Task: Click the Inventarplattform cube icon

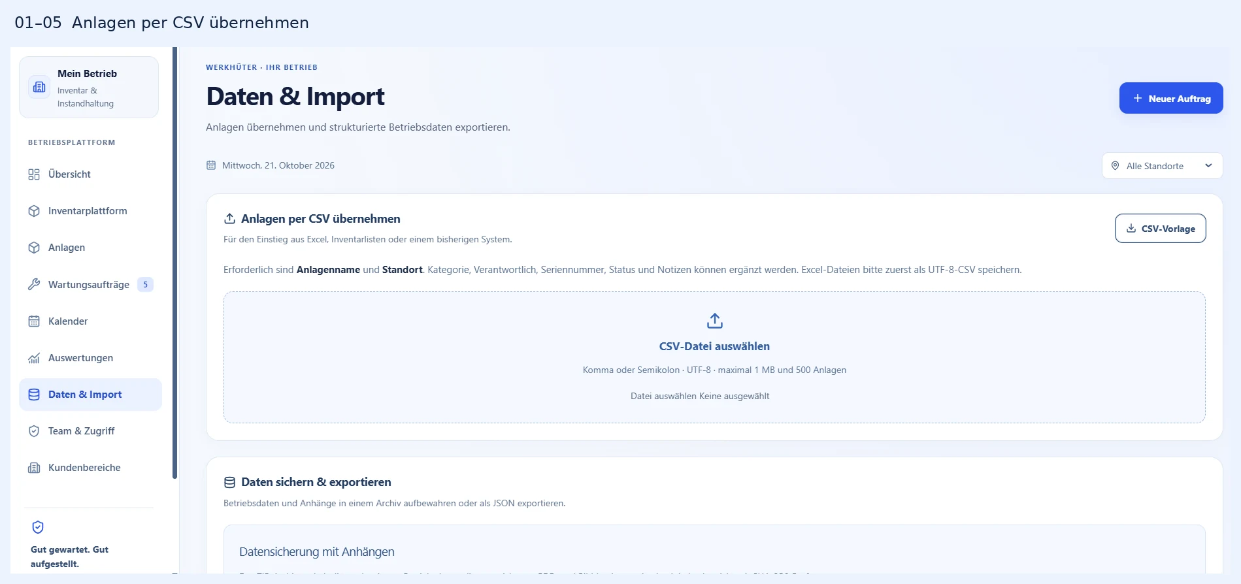Action: (x=34, y=211)
